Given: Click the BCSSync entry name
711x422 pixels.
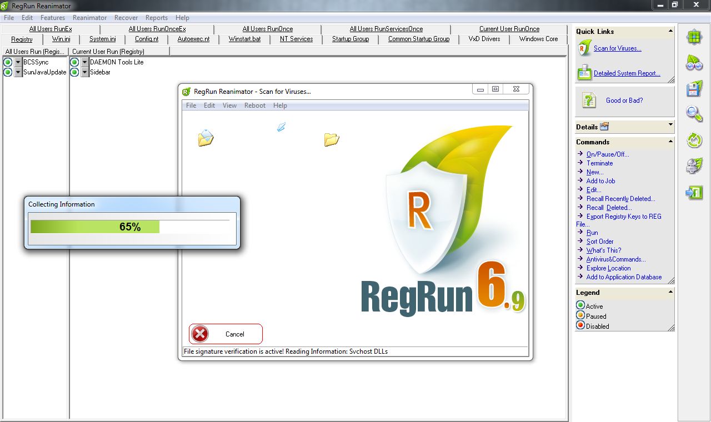Looking at the screenshot, I should point(36,62).
